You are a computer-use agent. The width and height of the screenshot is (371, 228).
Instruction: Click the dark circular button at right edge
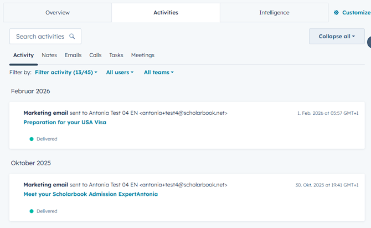click(x=369, y=42)
